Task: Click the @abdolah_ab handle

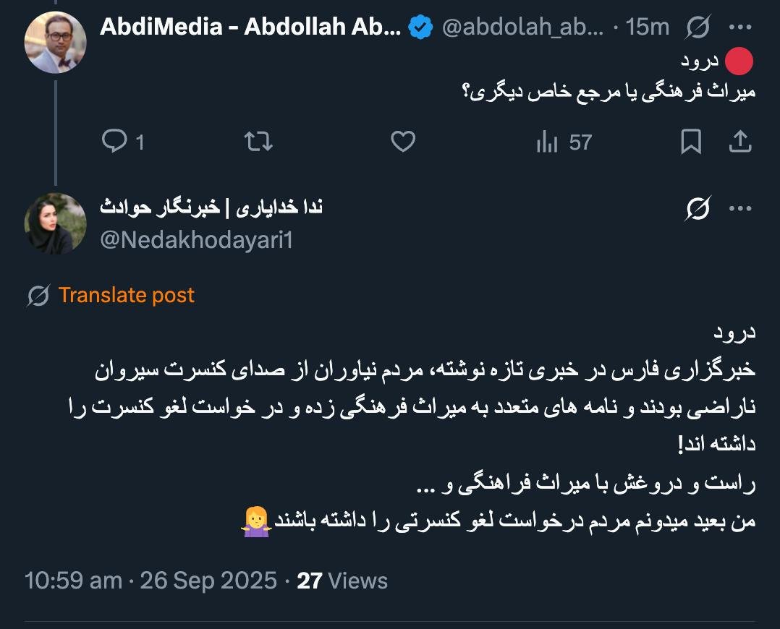Action: click(x=522, y=27)
